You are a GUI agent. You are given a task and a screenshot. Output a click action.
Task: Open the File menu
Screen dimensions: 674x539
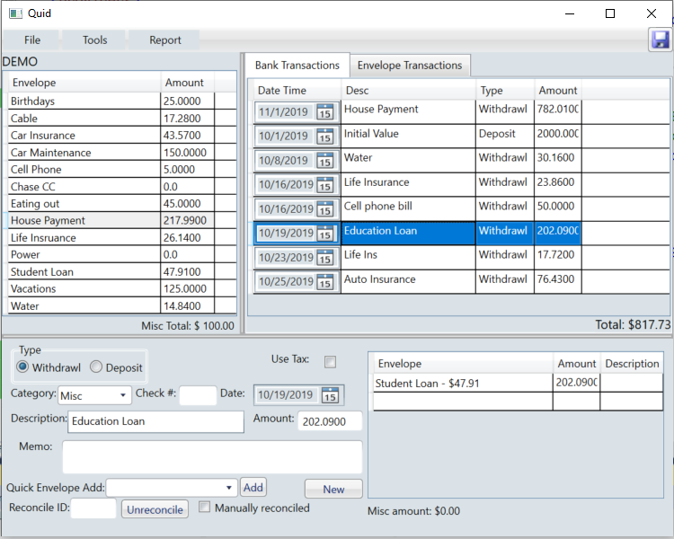[x=32, y=40]
